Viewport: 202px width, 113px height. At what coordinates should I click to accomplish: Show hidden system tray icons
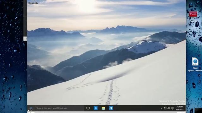[x=161, y=108]
